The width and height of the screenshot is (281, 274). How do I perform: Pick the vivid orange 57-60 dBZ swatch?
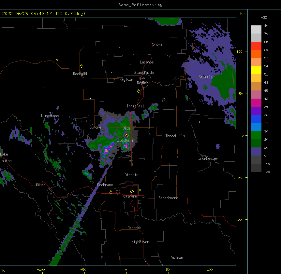(256, 54)
